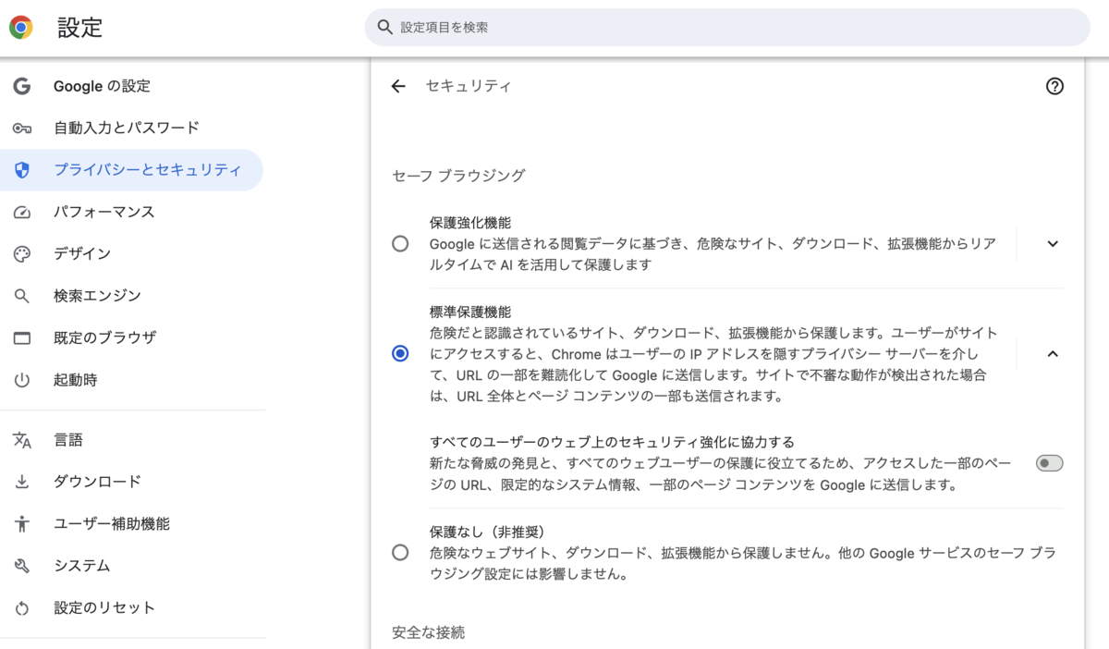The height and width of the screenshot is (649, 1109).
Task: Click the back arrow next to セキュリティ
Action: tap(398, 86)
